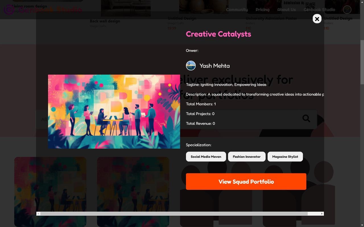Click the search magnifier icon
The image size is (364, 227).
pyautogui.click(x=306, y=118)
